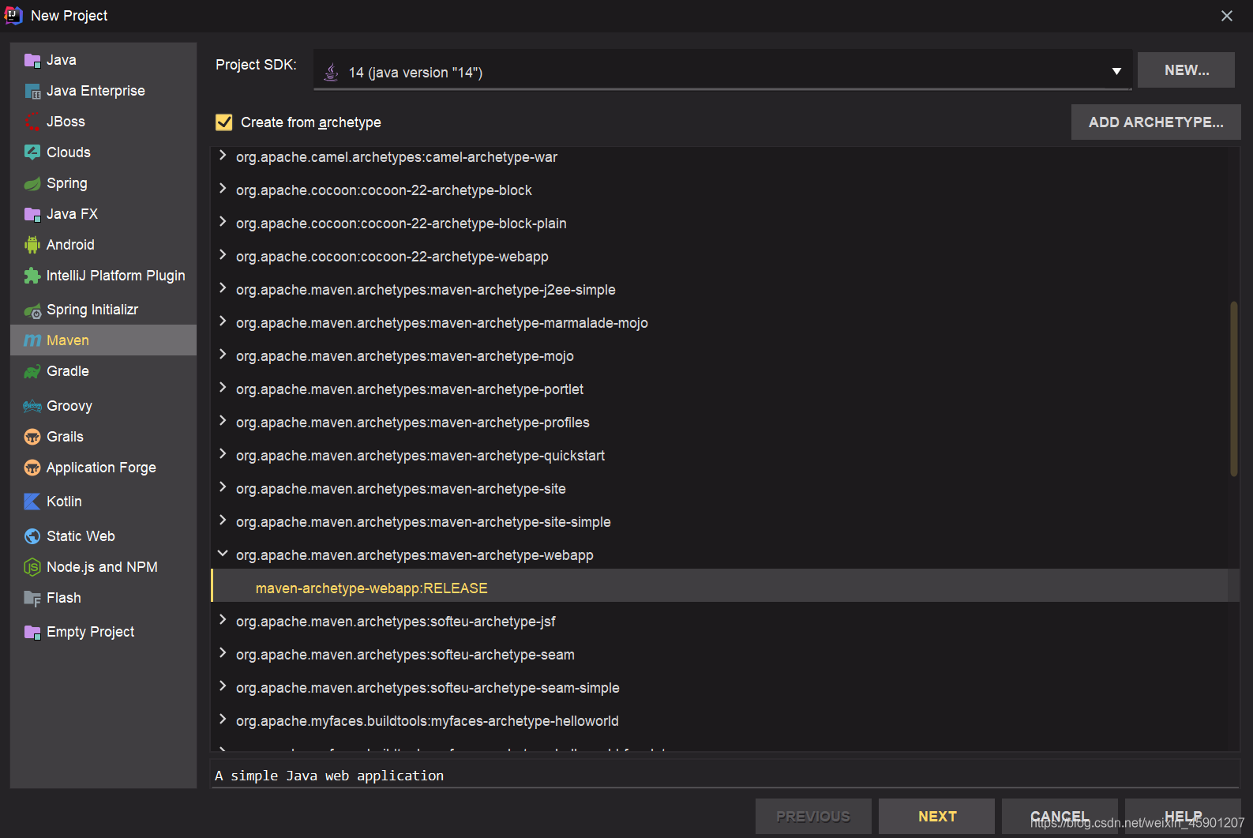Select softeu-archetype-seam-simple archetype row
This screenshot has width=1253, height=838.
pos(725,688)
